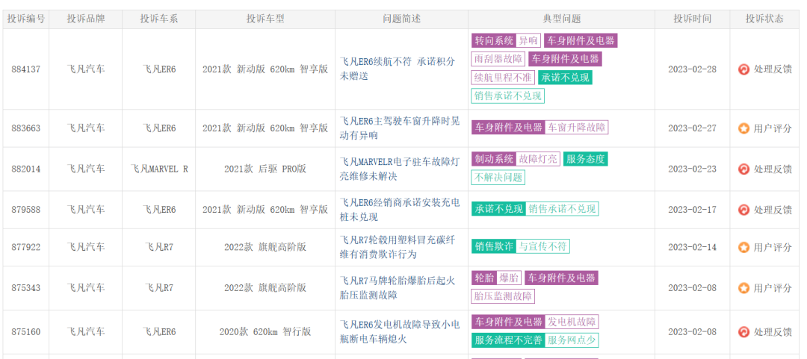This screenshot has height=359, width=807.
Task: Click the 爆胎 tag
Action: [509, 278]
